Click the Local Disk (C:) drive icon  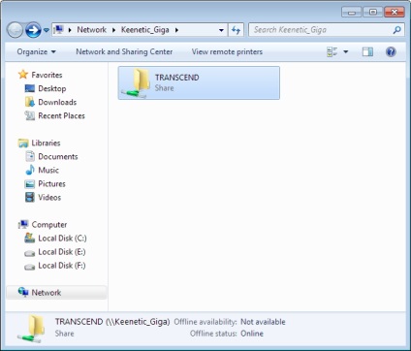[x=30, y=238]
